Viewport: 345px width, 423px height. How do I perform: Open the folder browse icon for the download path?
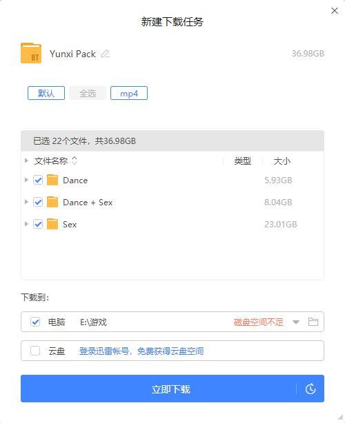[313, 322]
